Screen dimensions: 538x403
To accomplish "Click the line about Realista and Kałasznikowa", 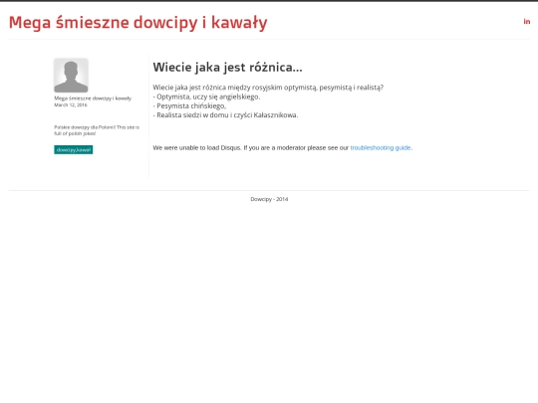I will pyautogui.click(x=225, y=115).
